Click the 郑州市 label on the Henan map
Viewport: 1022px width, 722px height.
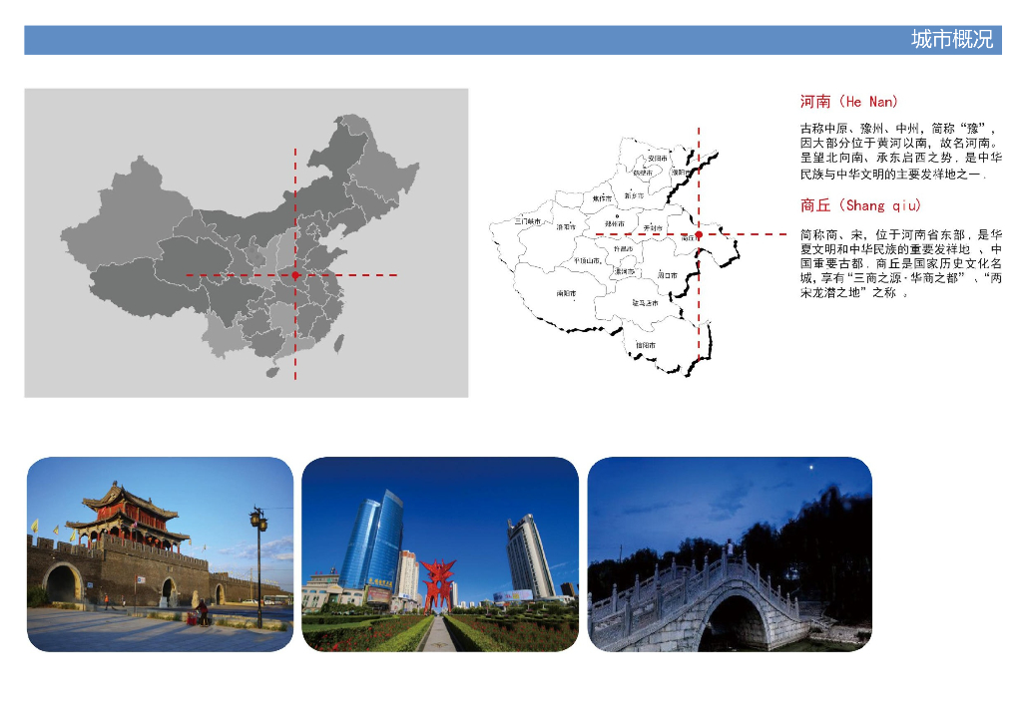(x=615, y=224)
